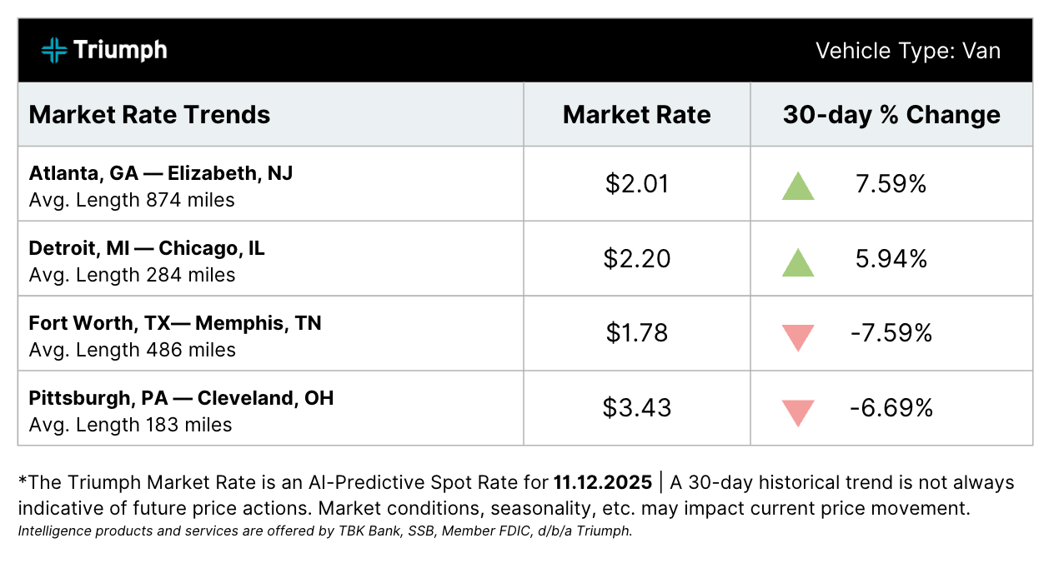1054x573 pixels.
Task: Click the $2.01 market rate value
Action: click(x=637, y=184)
